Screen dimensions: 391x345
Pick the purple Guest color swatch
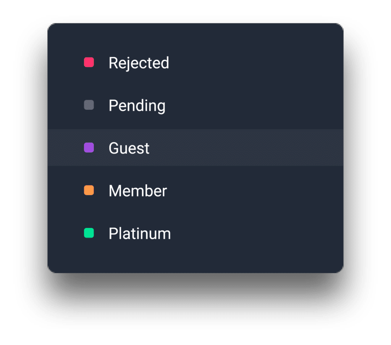[x=89, y=148]
